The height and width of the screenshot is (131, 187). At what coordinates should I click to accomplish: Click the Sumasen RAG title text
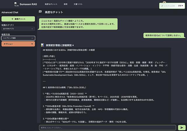tap(28, 4)
